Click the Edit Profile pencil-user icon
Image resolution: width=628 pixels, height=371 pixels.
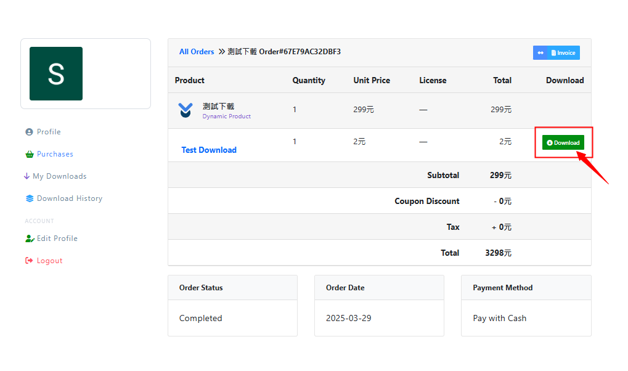pos(29,238)
